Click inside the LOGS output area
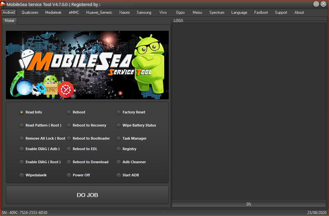 [x=249, y=111]
